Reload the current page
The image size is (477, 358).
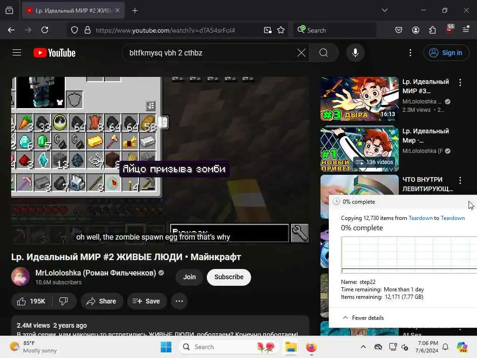pyautogui.click(x=45, y=30)
